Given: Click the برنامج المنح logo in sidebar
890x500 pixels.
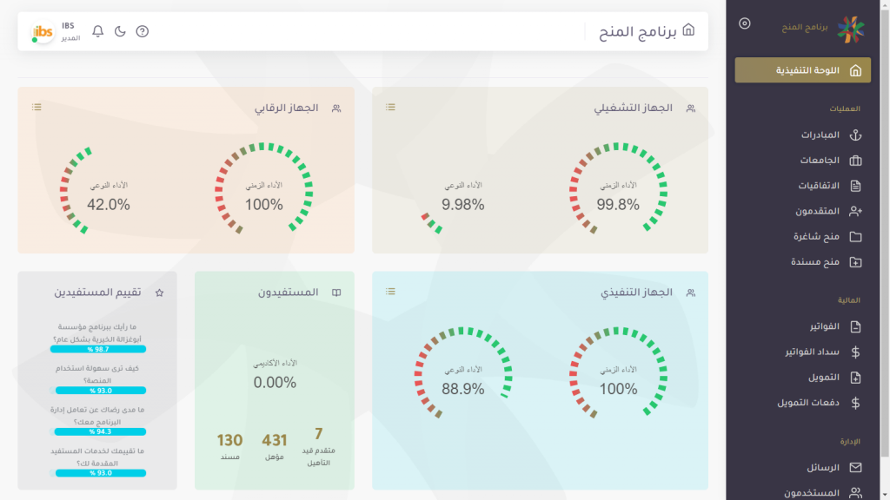Looking at the screenshot, I should click(850, 29).
